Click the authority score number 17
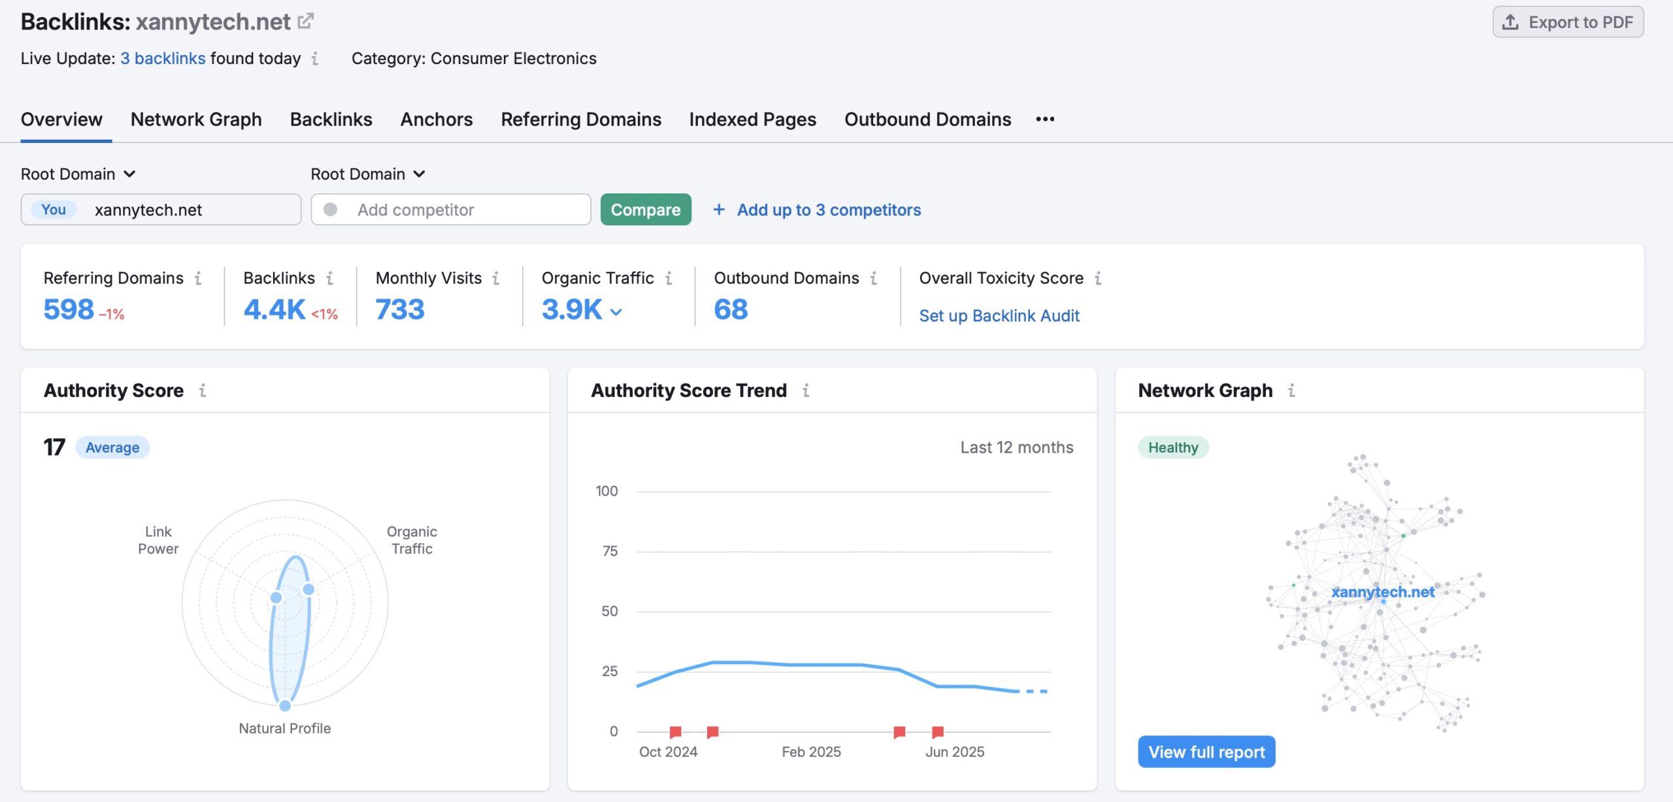 [x=54, y=447]
